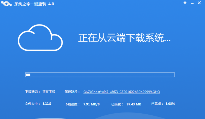Click the 保存路径 label
This screenshot has width=205, height=119.
click(x=72, y=92)
